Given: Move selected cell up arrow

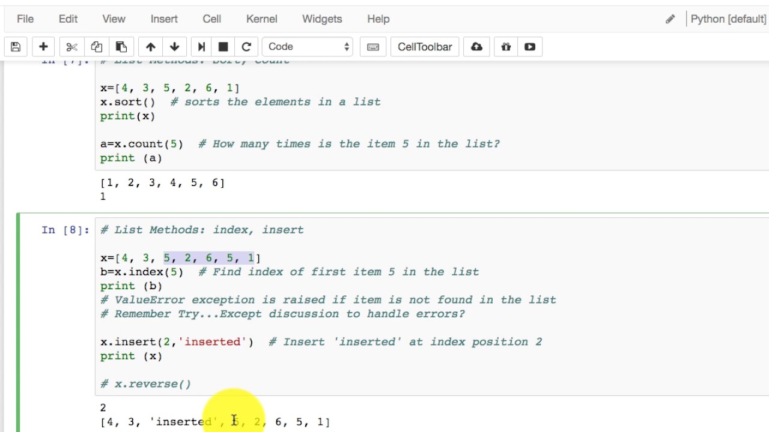Looking at the screenshot, I should click(x=150, y=47).
